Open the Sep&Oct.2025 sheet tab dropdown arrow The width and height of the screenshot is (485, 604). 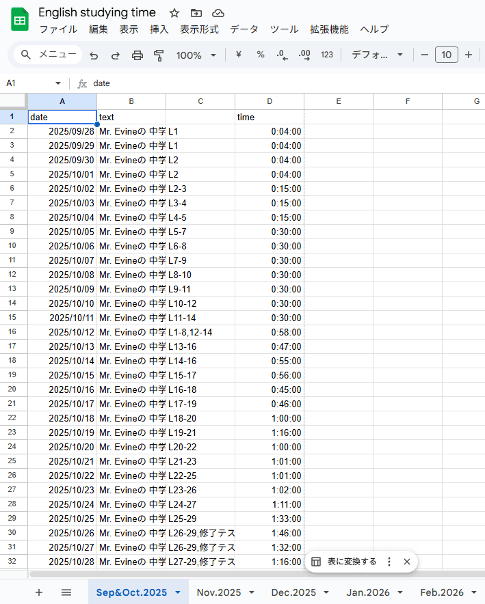coord(179,592)
